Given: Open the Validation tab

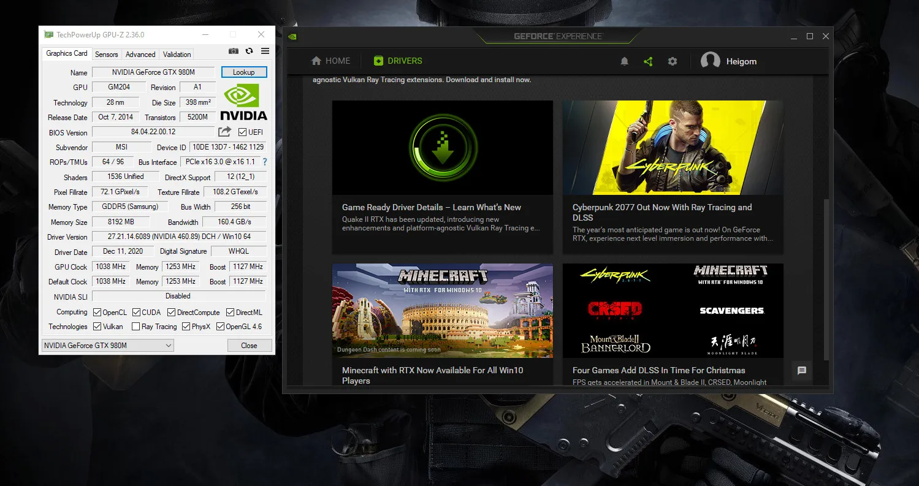Looking at the screenshot, I should tap(177, 54).
